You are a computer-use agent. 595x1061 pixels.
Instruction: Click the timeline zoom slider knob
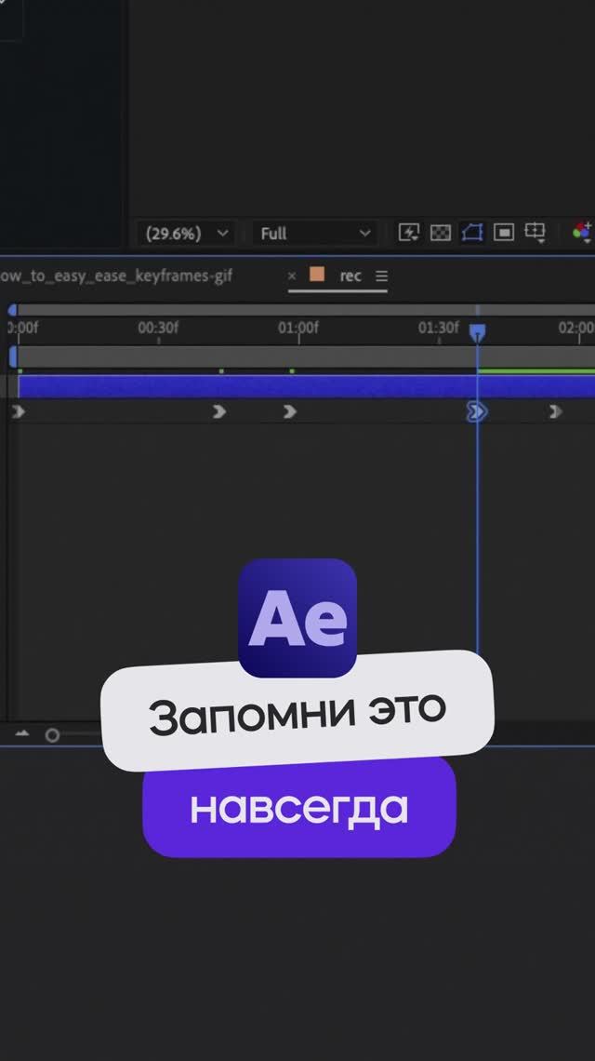click(52, 735)
